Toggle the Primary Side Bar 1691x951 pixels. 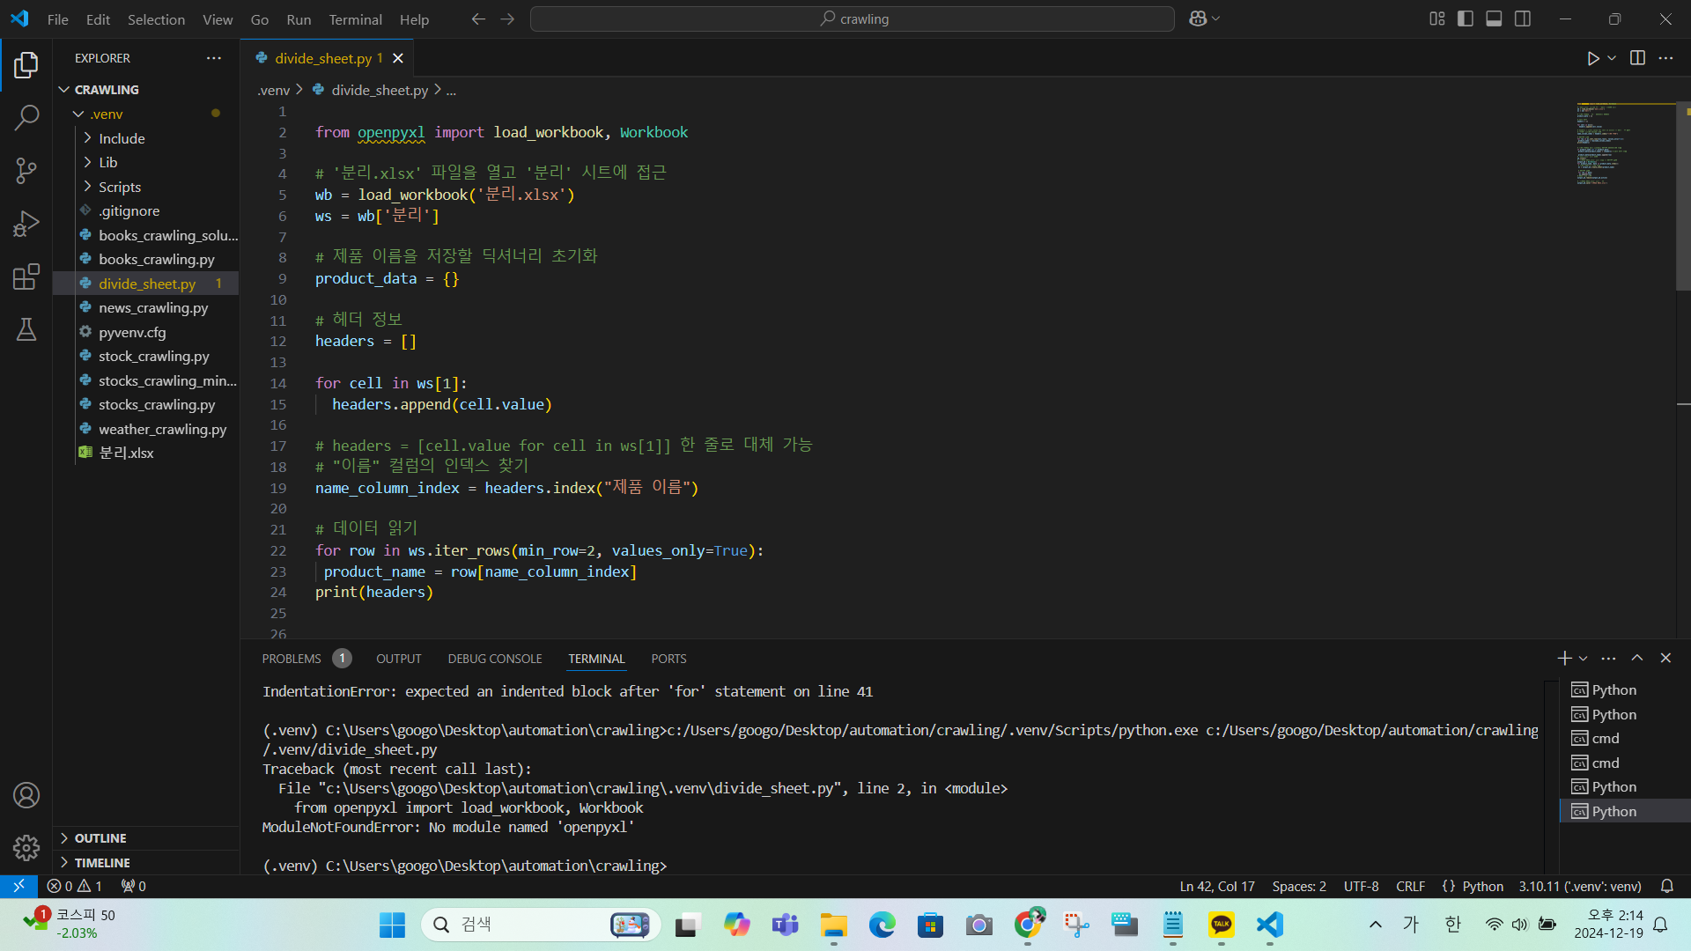tap(1466, 18)
